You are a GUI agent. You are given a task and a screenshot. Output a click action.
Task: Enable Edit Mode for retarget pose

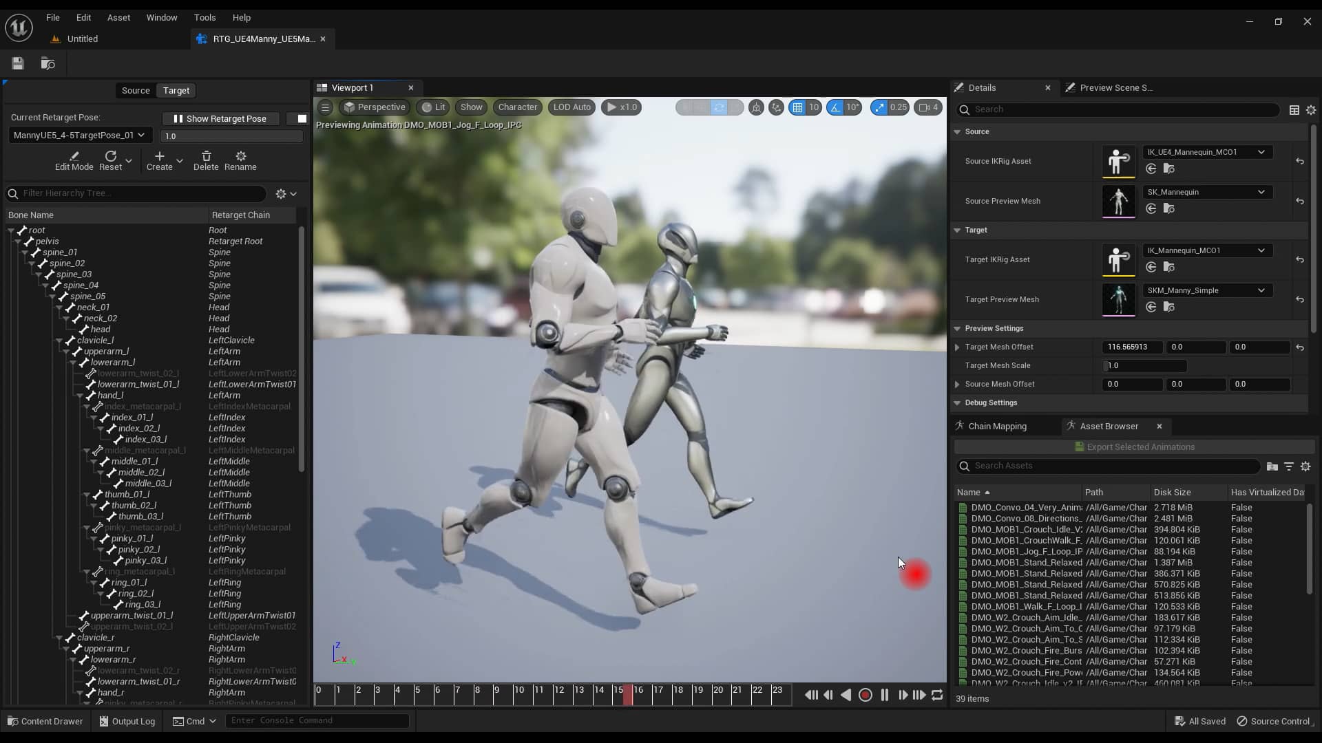point(74,160)
